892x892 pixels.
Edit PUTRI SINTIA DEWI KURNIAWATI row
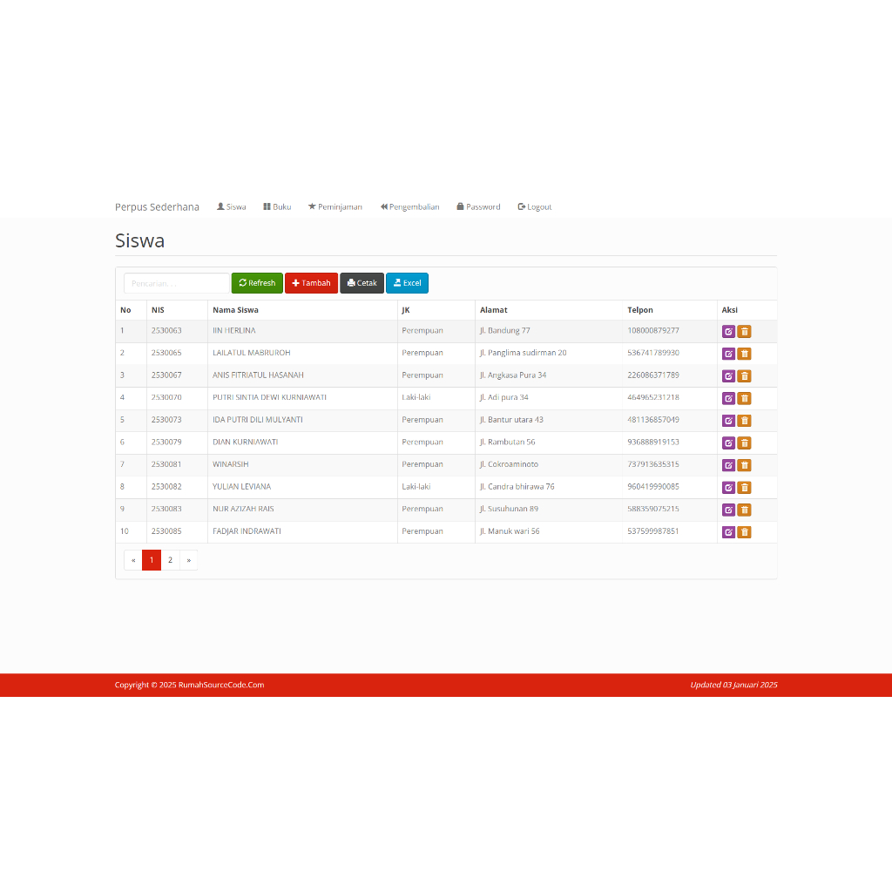[x=728, y=398]
